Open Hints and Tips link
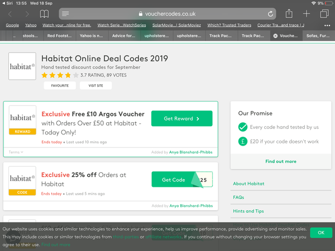The height and width of the screenshot is (251, 335). pos(248,211)
